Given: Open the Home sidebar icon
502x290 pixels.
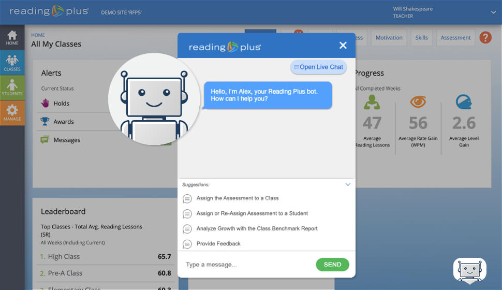Looking at the screenshot, I should (x=12, y=37).
